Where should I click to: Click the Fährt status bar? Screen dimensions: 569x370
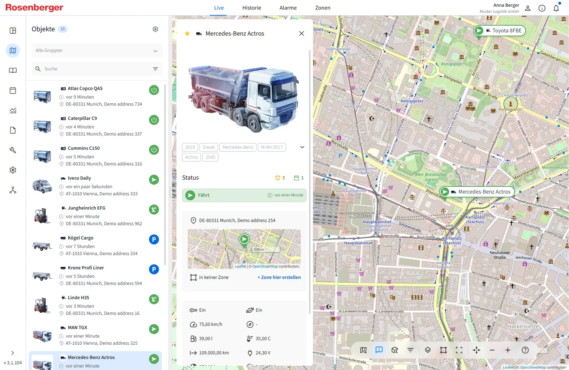(x=244, y=195)
